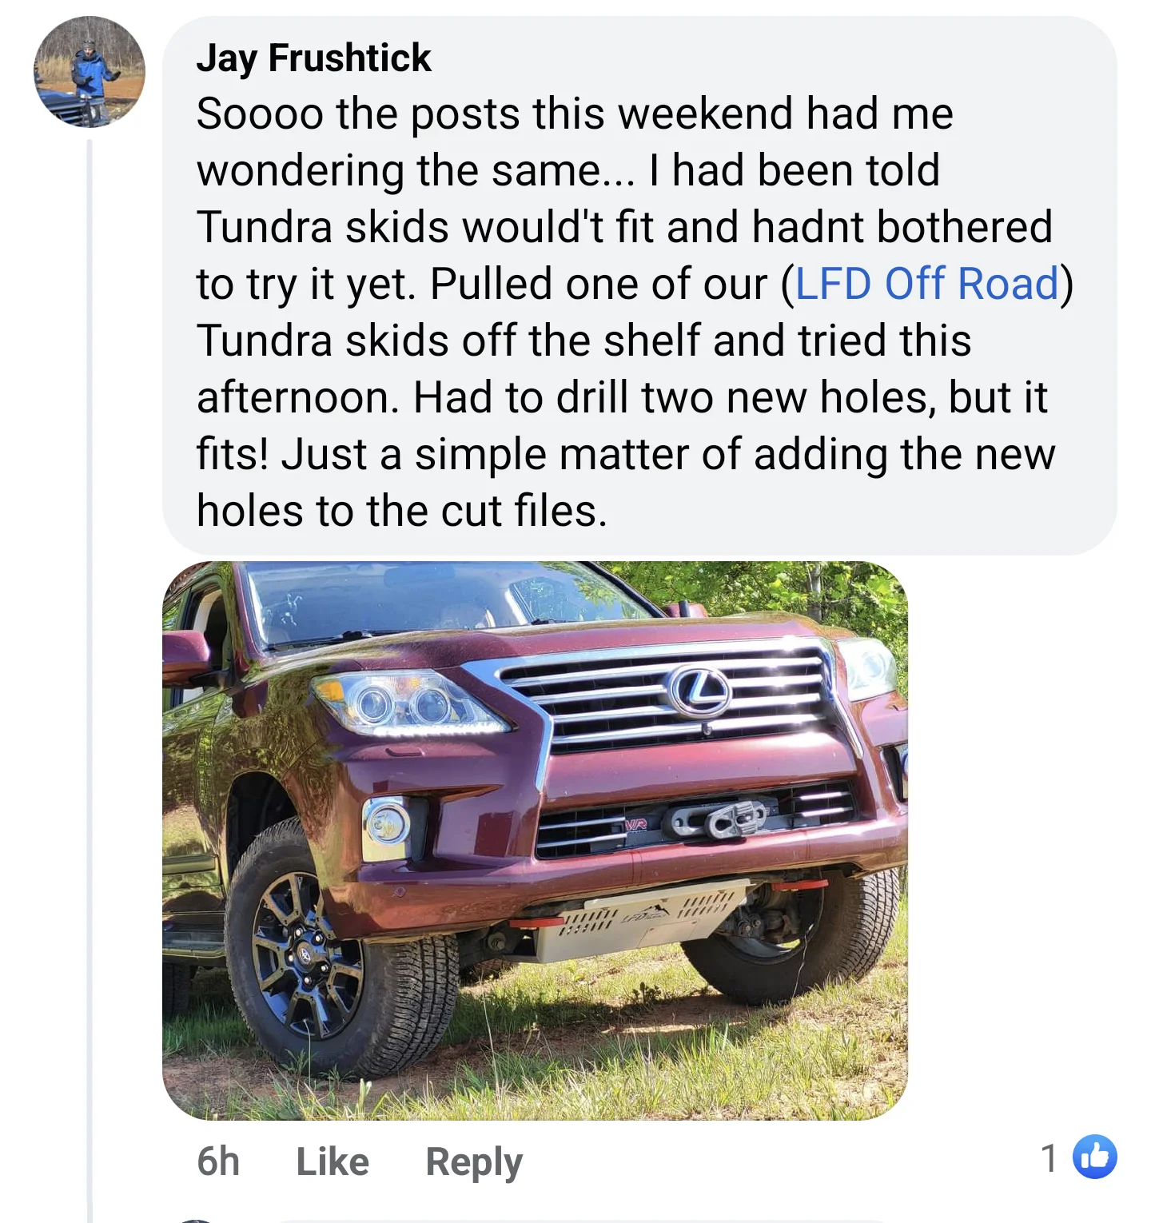The width and height of the screenshot is (1151, 1223).
Task: Click the vertical thread line below the avatar
Action: pyautogui.click(x=90, y=639)
